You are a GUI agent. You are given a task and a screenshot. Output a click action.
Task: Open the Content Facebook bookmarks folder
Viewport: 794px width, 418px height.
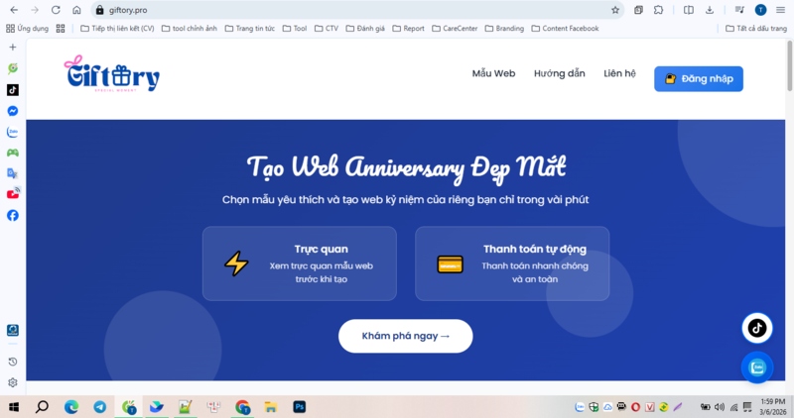click(565, 29)
